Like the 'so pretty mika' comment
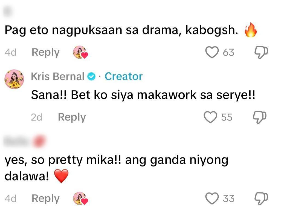 [x=212, y=198]
